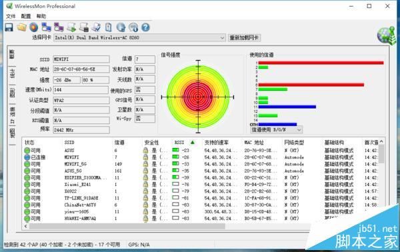Sort list by the MAC 地址 column header
This screenshot has height=252, width=400.
[x=262, y=142]
